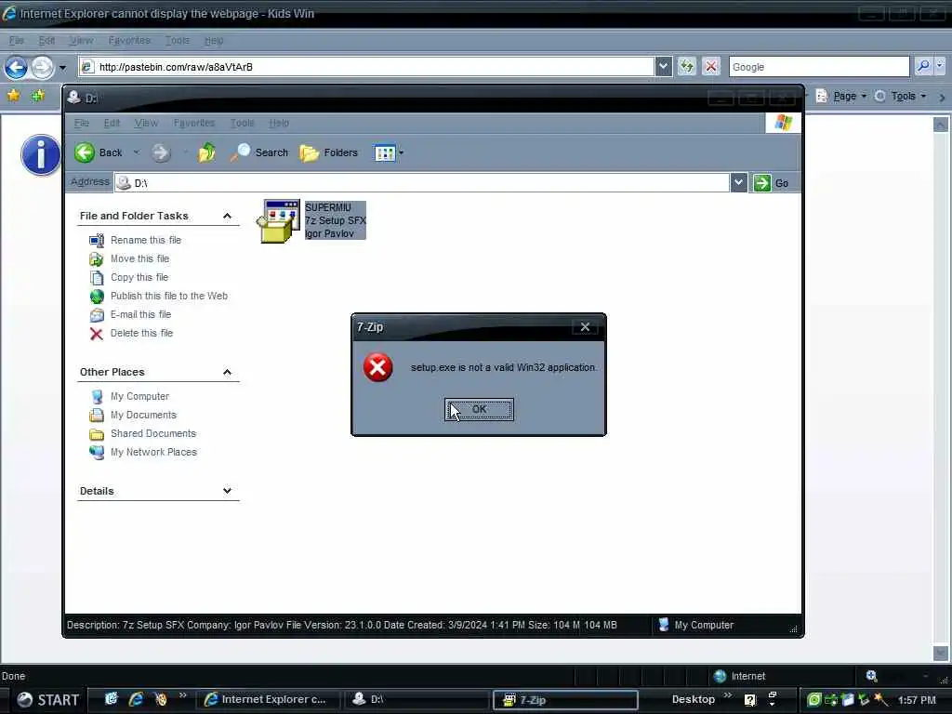
Task: Open the Explorer Edit menu
Action: (112, 123)
